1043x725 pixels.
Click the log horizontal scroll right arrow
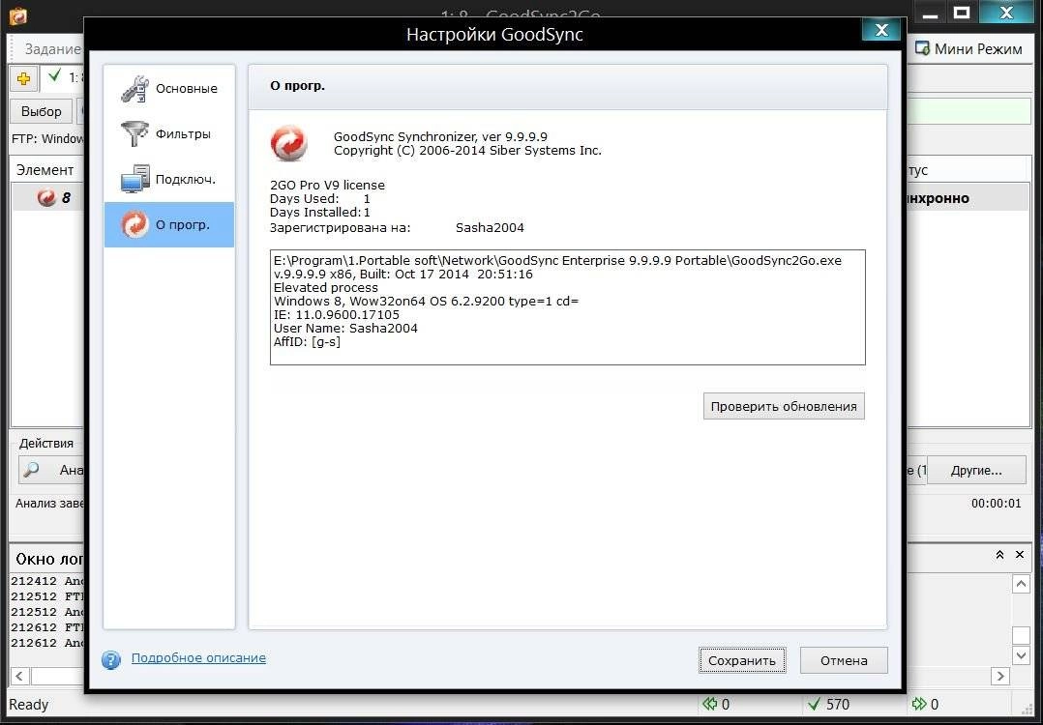point(999,676)
